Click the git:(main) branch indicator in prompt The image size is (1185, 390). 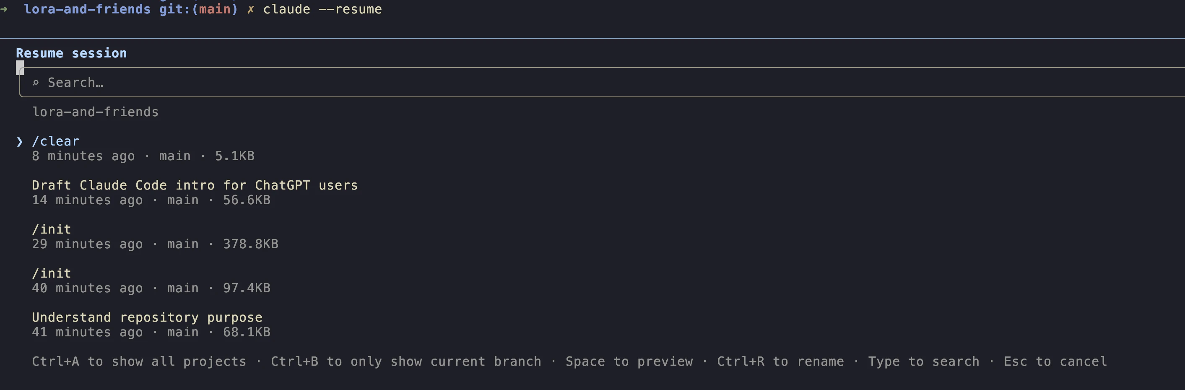pos(198,9)
